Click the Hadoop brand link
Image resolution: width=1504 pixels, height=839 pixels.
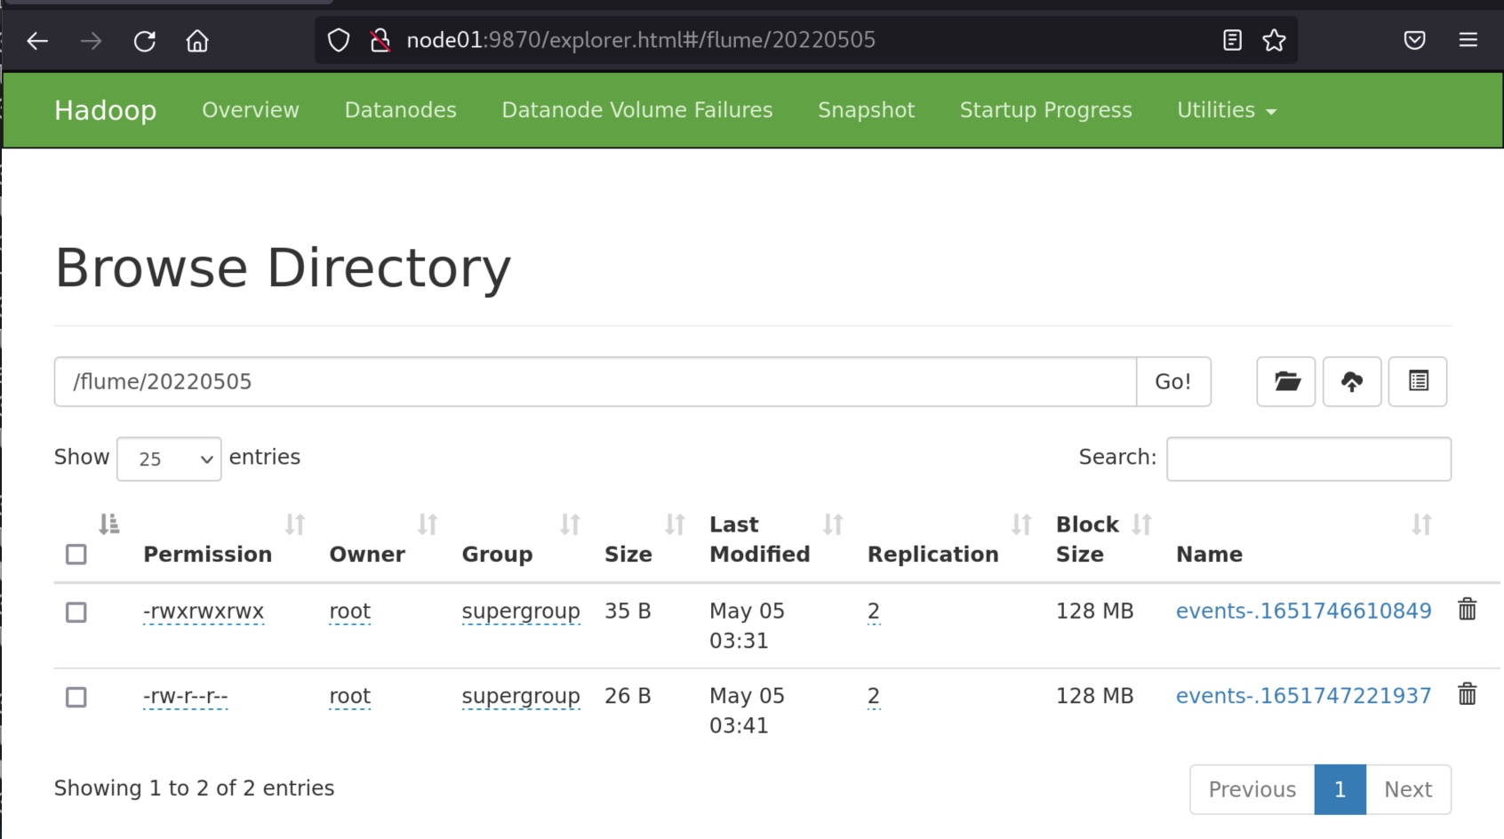click(105, 110)
